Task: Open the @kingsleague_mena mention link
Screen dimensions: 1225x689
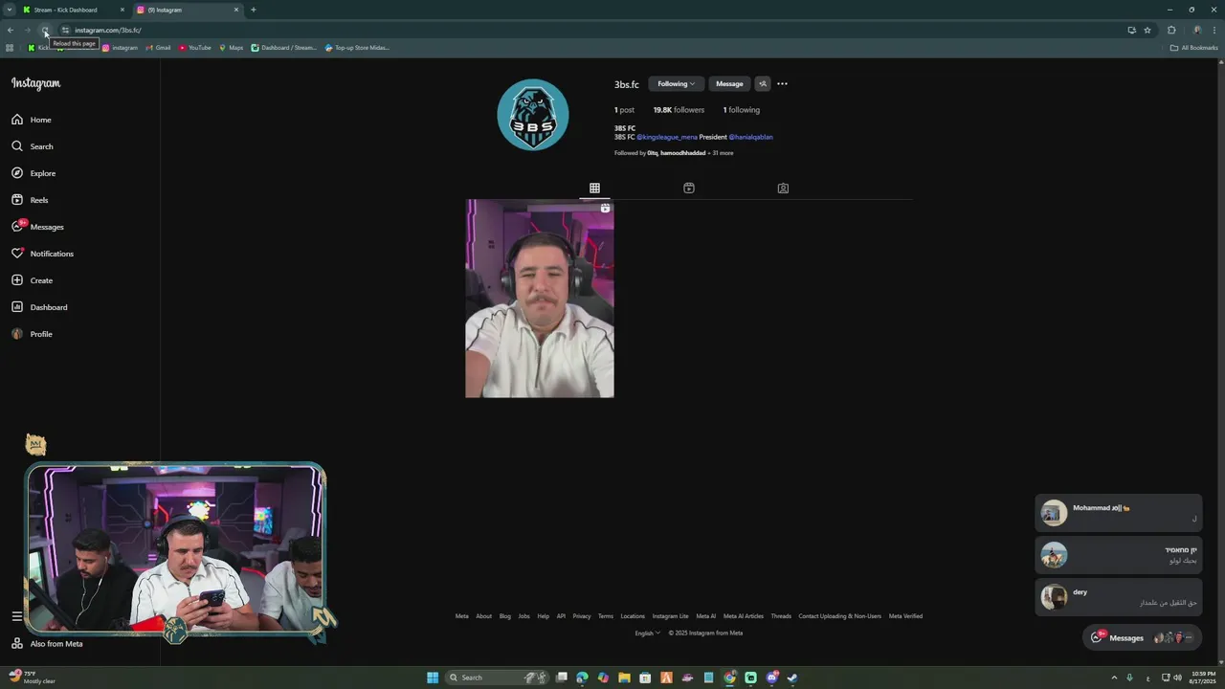Action: click(667, 137)
